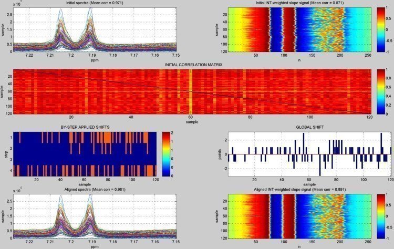Click the "Aligned spectra" plot title
This screenshot has height=249, width=394.
pos(94,190)
